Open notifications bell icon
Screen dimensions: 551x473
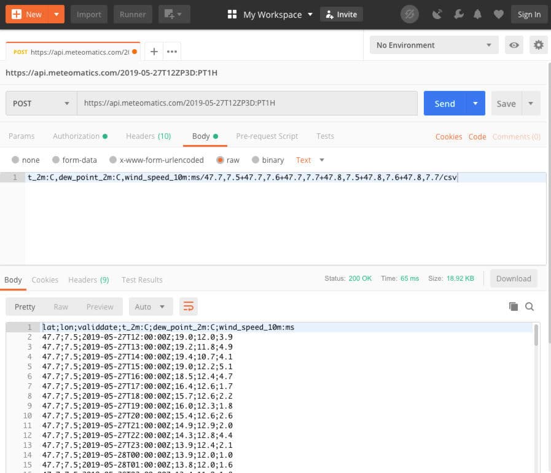[x=479, y=14]
